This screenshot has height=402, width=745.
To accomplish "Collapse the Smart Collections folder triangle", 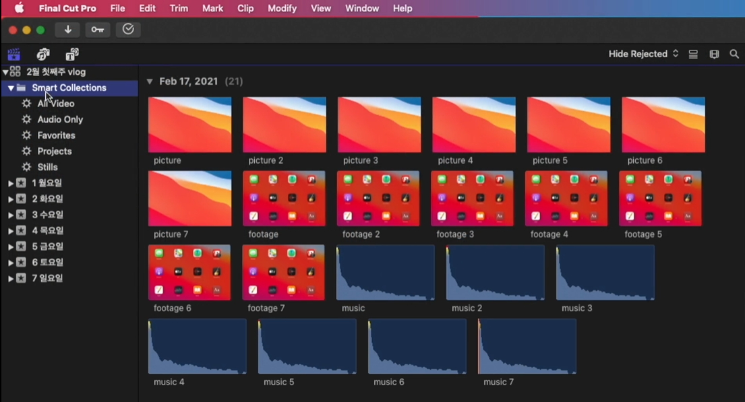I will pyautogui.click(x=11, y=88).
